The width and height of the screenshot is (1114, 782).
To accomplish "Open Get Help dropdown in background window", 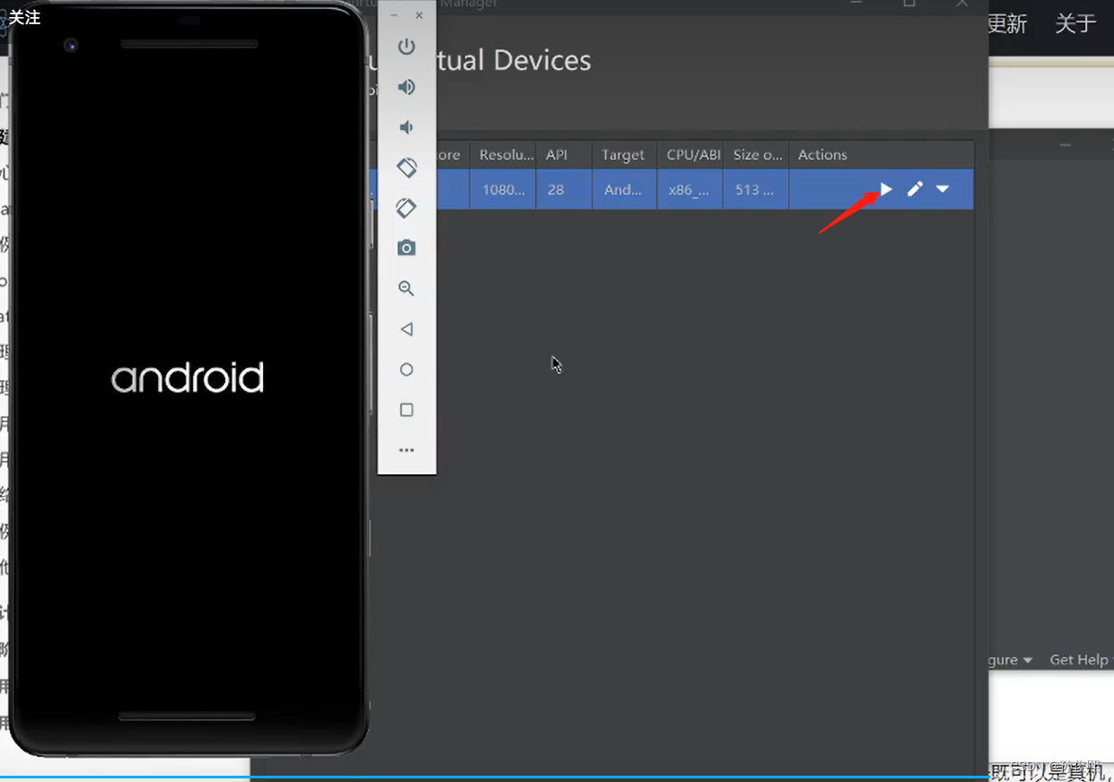I will pyautogui.click(x=1081, y=660).
